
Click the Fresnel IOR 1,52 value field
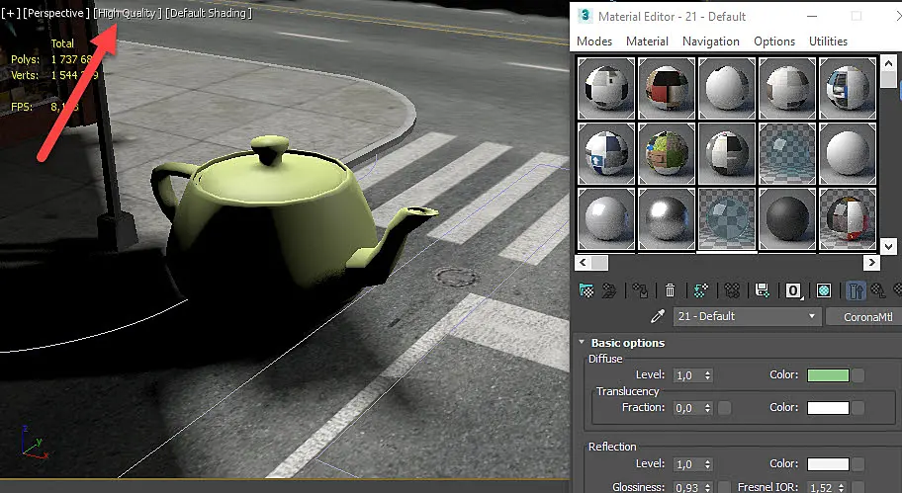[x=822, y=487]
